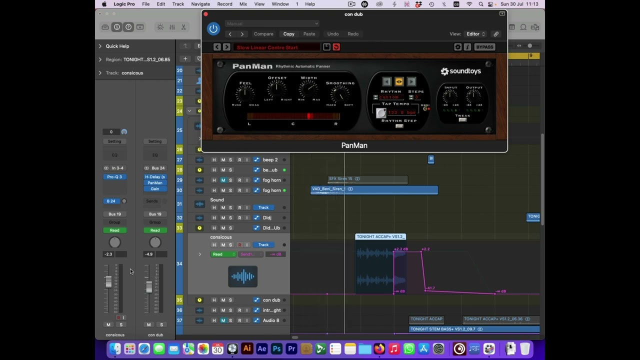Toggle the Quick Help question toolbar button

128,27
